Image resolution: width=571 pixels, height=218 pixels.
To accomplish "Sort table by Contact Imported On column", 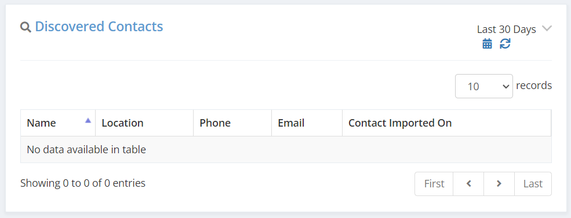I will 446,123.
